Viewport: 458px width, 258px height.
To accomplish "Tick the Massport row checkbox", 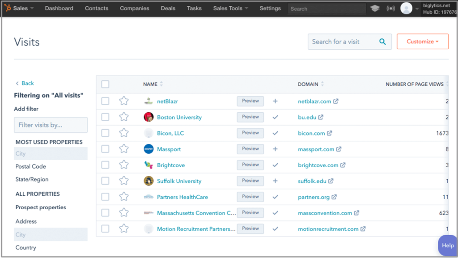I will [x=105, y=149].
